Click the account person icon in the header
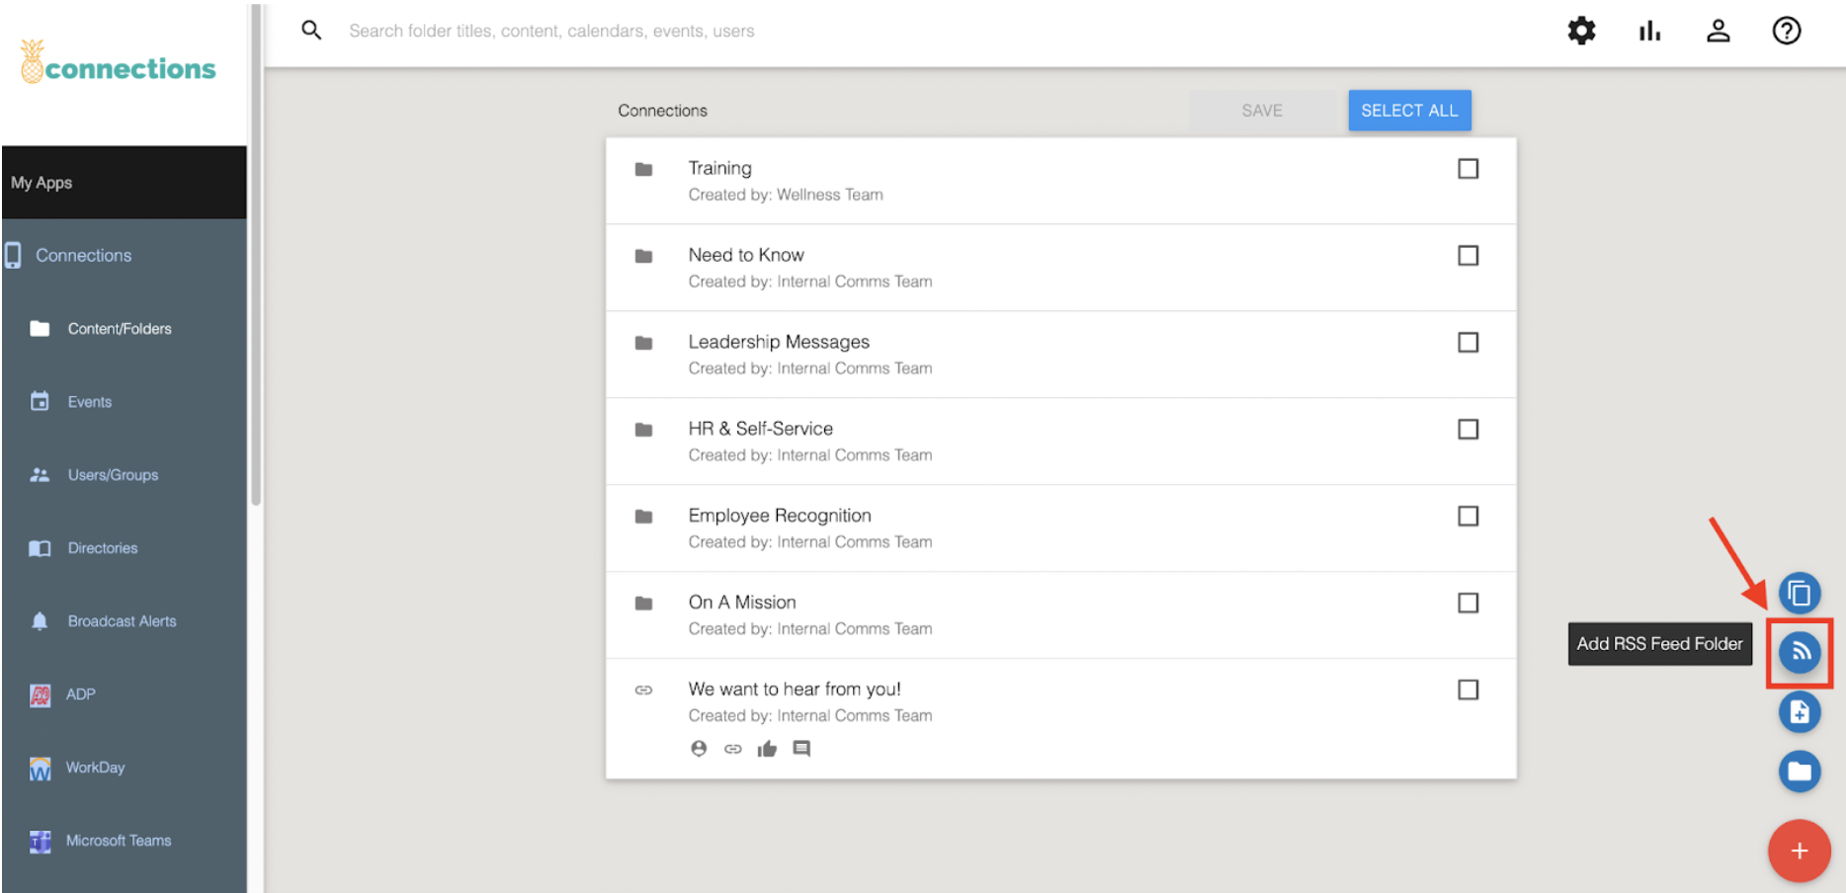 point(1719,31)
